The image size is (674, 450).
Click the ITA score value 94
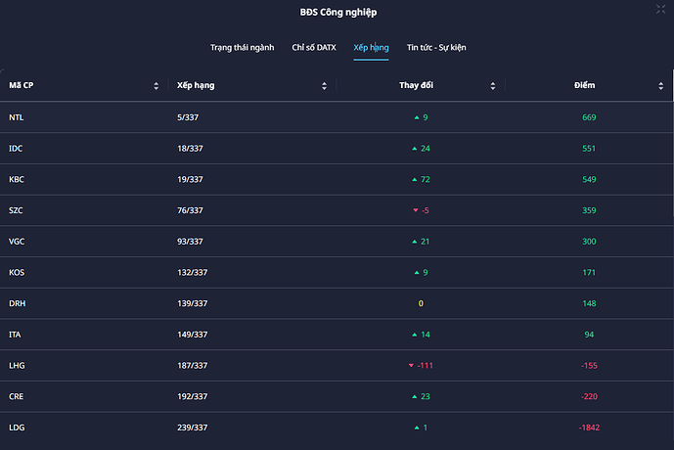point(589,335)
